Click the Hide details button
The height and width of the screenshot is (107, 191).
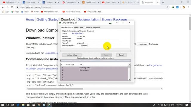[x=72, y=55]
